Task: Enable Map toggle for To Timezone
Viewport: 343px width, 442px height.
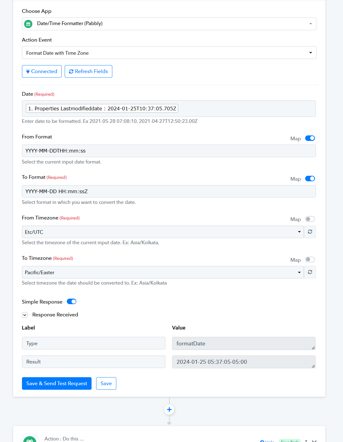Action: [310, 260]
